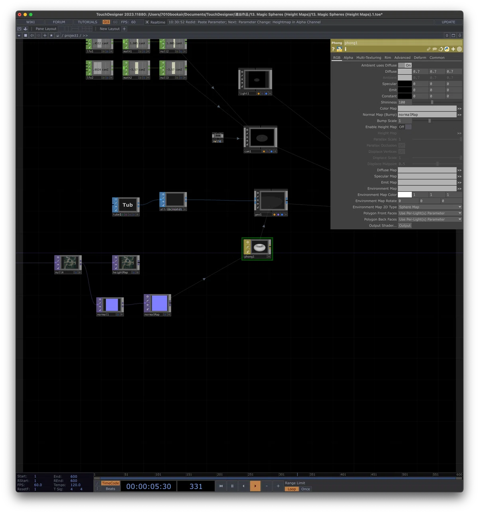
Task: Switch to the Advanced tab
Action: pos(402,58)
